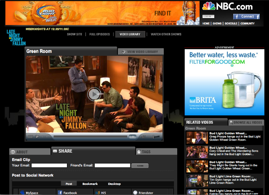Adjust the volume slider in the player
269x195 pixels.
156,137
